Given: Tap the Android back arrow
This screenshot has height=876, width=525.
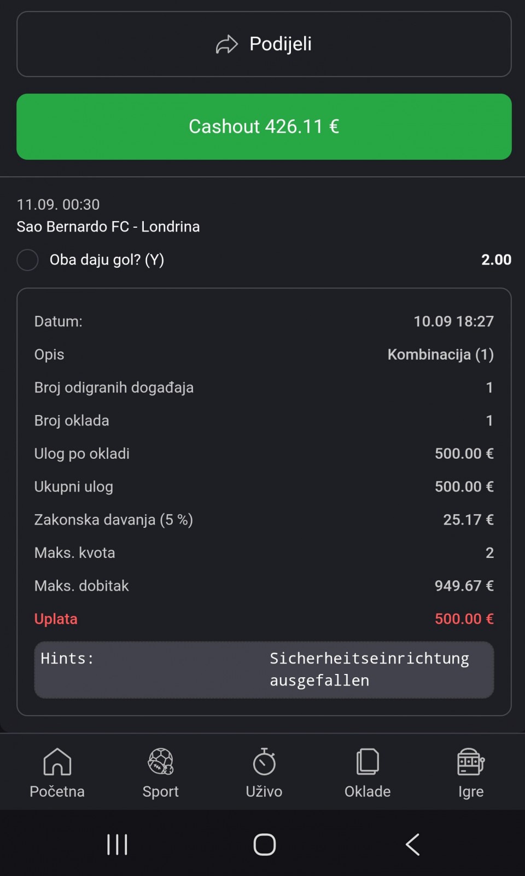Looking at the screenshot, I should pos(413,844).
